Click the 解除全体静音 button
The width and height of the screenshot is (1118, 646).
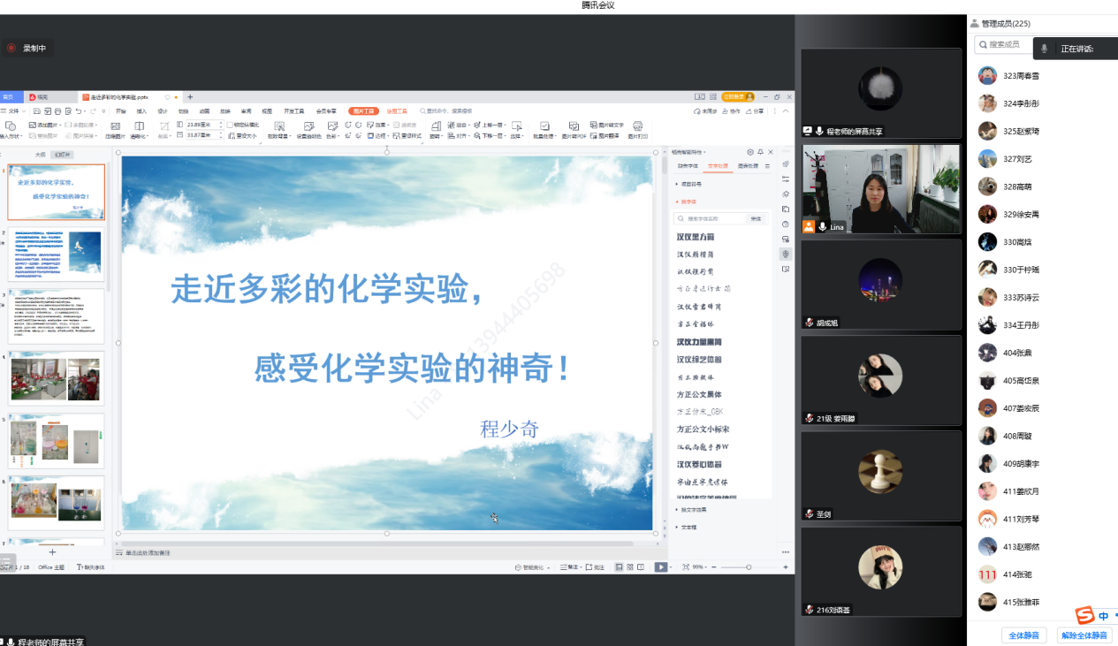tap(1084, 635)
